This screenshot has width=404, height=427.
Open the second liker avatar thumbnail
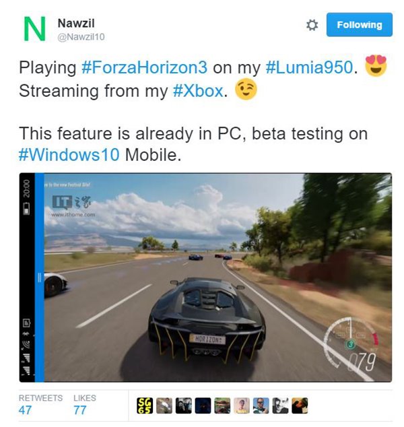[164, 405]
